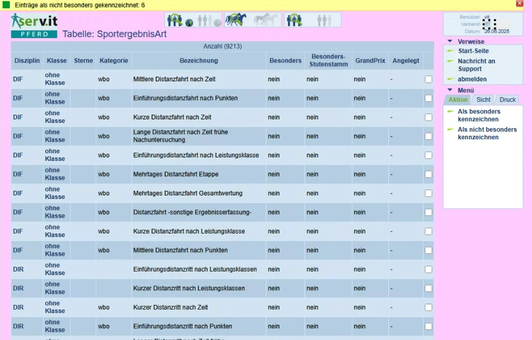Click green arrow beside Als besonders kennzeichnen
This screenshot has height=340, width=532.
(450, 111)
